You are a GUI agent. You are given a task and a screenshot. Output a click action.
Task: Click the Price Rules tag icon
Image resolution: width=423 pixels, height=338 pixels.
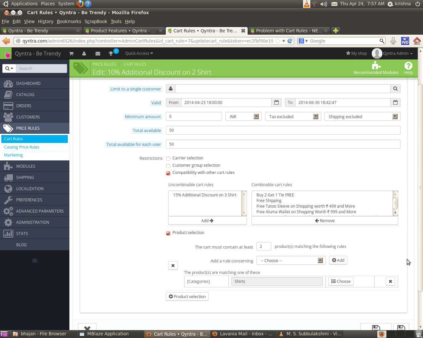pos(8,128)
